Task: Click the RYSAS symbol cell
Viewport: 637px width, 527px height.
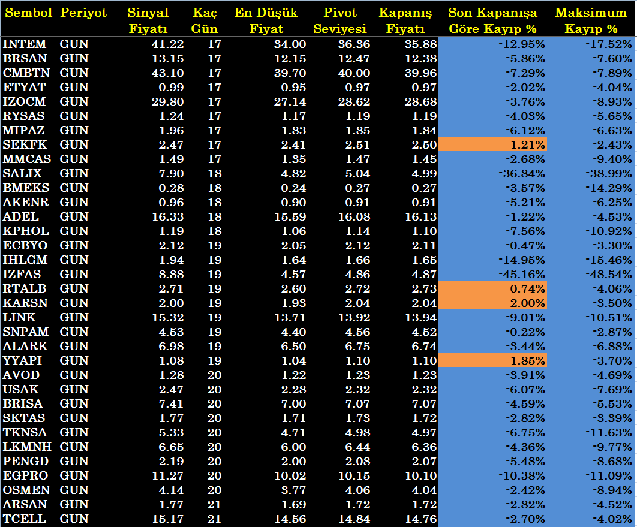Action: coord(23,116)
